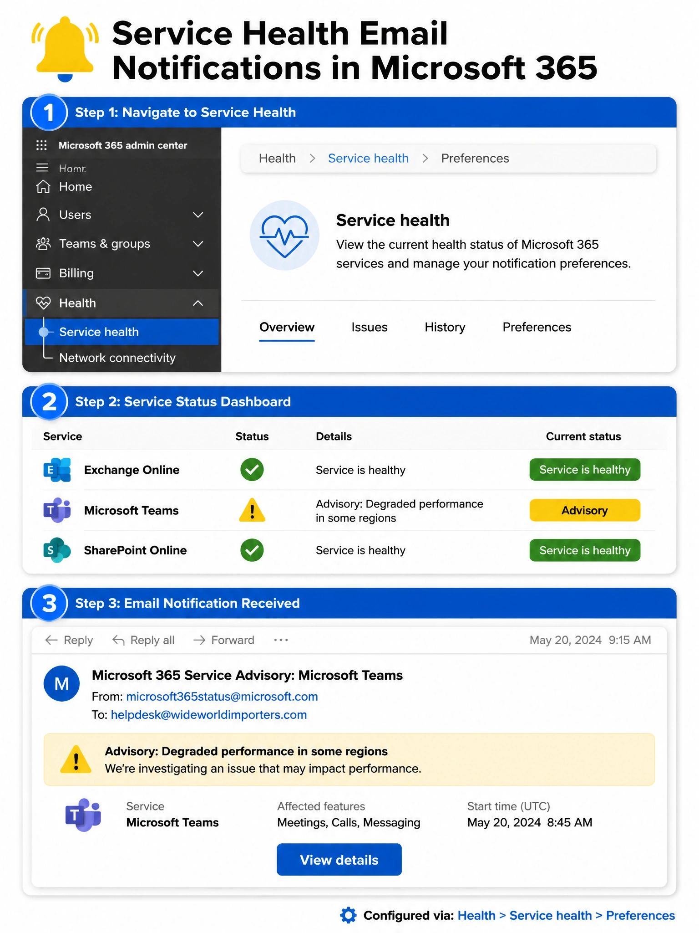Screen dimensions: 699x933
Task: Click the Forward arrow icon
Action: coord(199,640)
